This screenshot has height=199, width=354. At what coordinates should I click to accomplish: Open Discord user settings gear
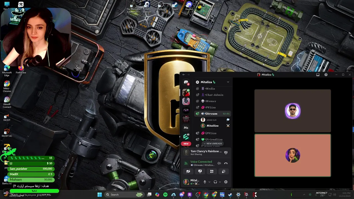click(226, 182)
